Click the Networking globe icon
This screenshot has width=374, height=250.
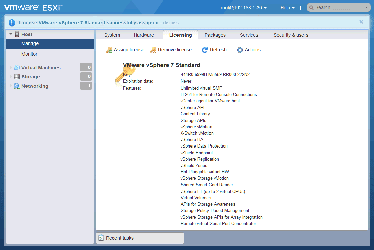17,86
